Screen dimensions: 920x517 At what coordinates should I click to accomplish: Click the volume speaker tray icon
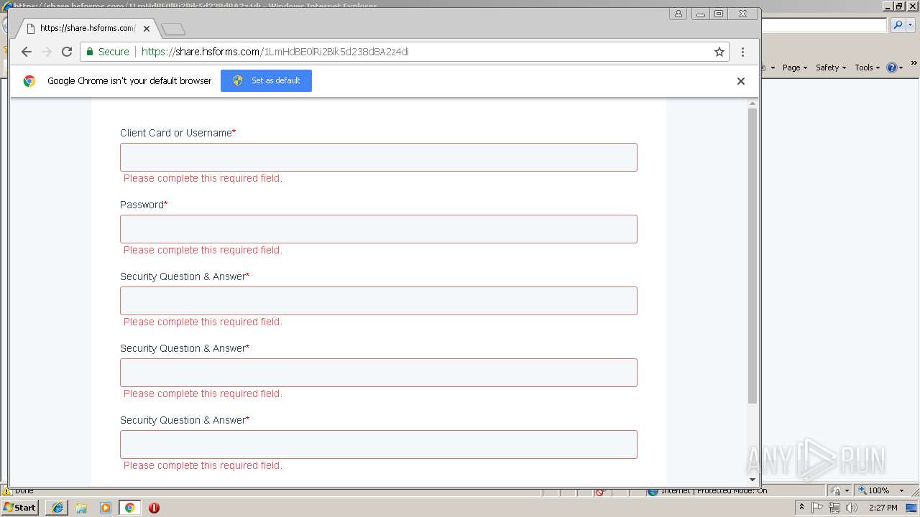pyautogui.click(x=851, y=508)
